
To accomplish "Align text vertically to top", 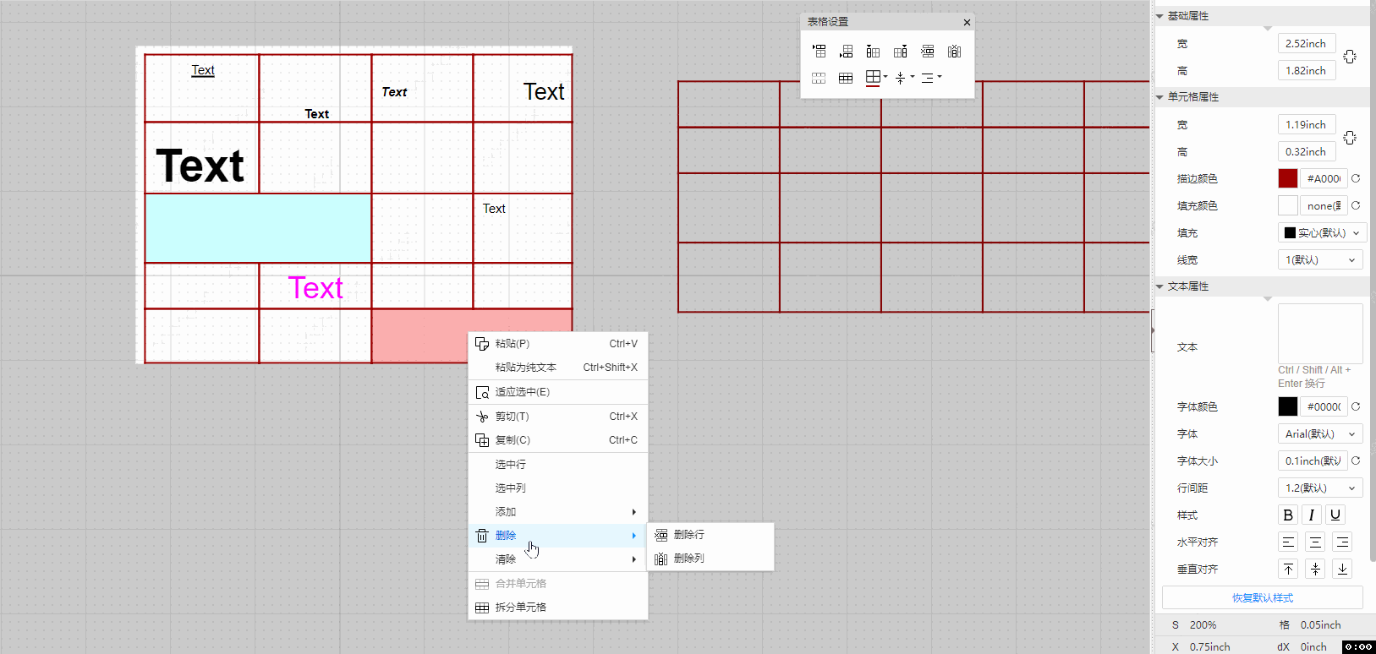I will pyautogui.click(x=1288, y=569).
